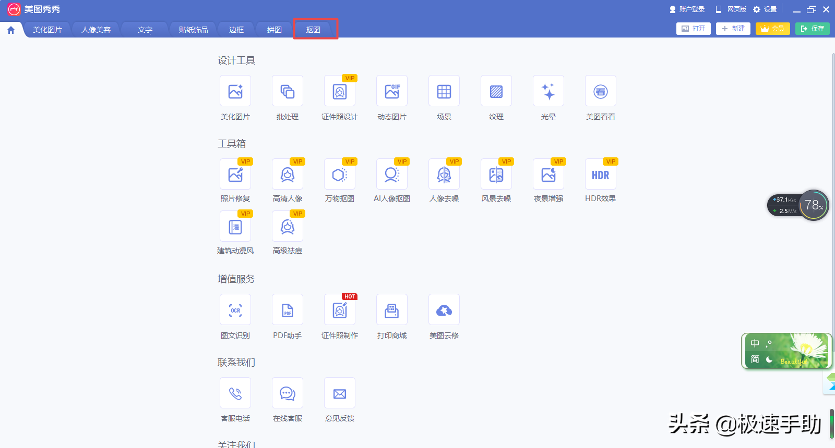Start 在线客服 online customer chat
Image resolution: width=835 pixels, height=448 pixels.
287,394
